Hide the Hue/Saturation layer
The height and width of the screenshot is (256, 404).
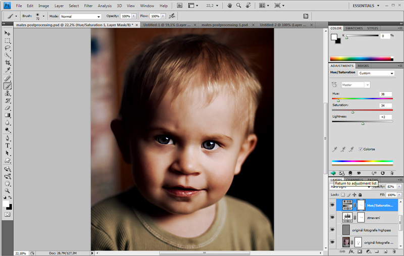(x=332, y=205)
